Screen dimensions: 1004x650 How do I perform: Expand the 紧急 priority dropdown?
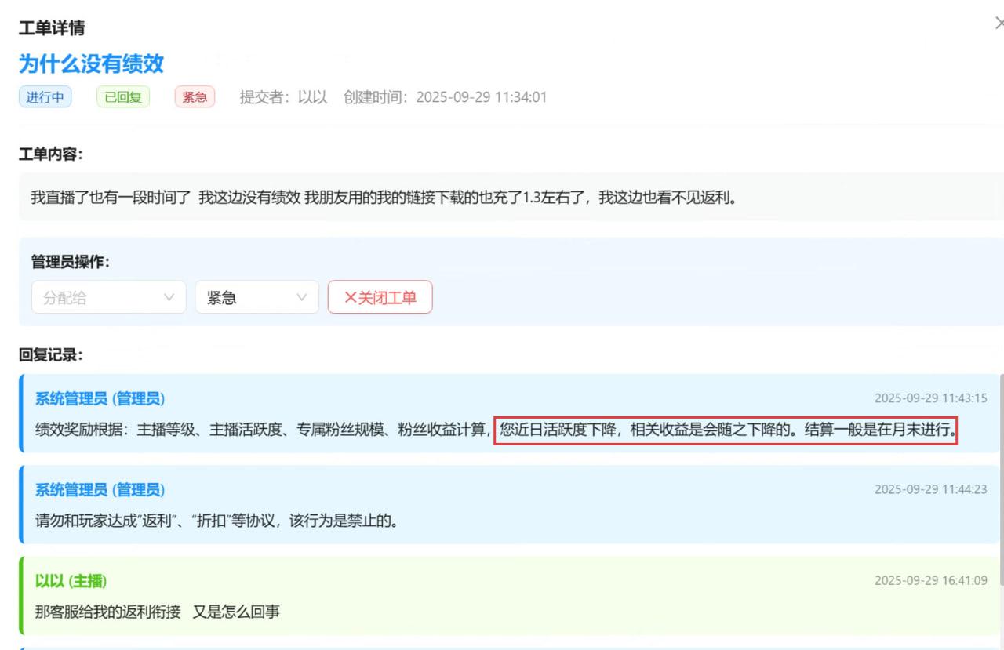(256, 297)
